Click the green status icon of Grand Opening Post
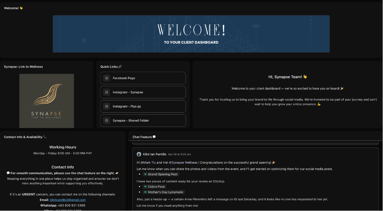The image size is (383, 211). click(x=145, y=174)
